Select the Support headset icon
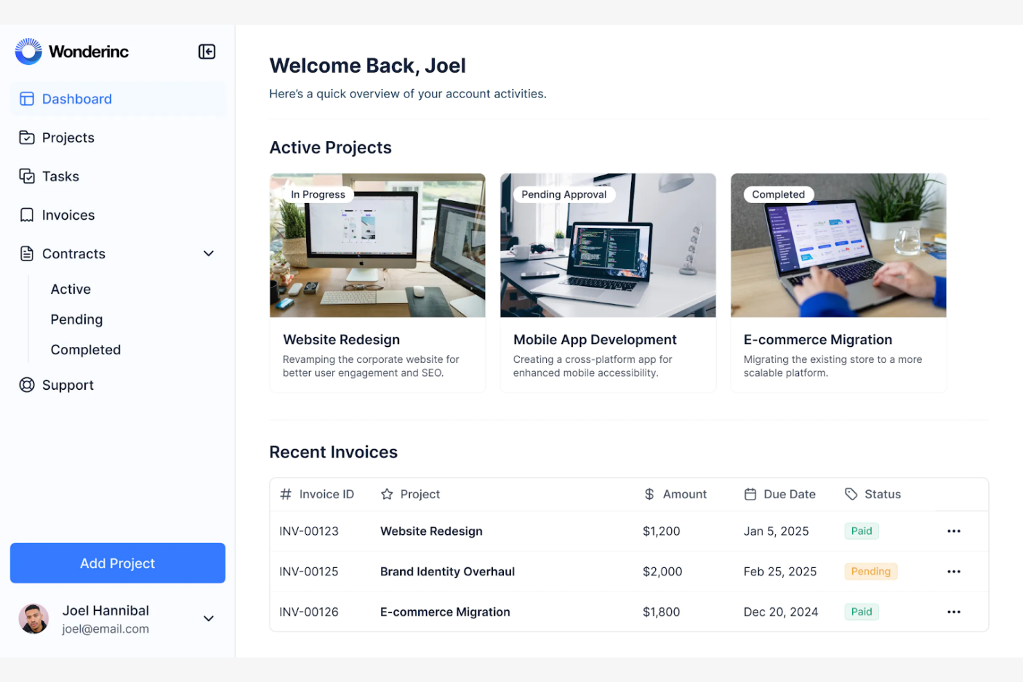 click(x=26, y=385)
